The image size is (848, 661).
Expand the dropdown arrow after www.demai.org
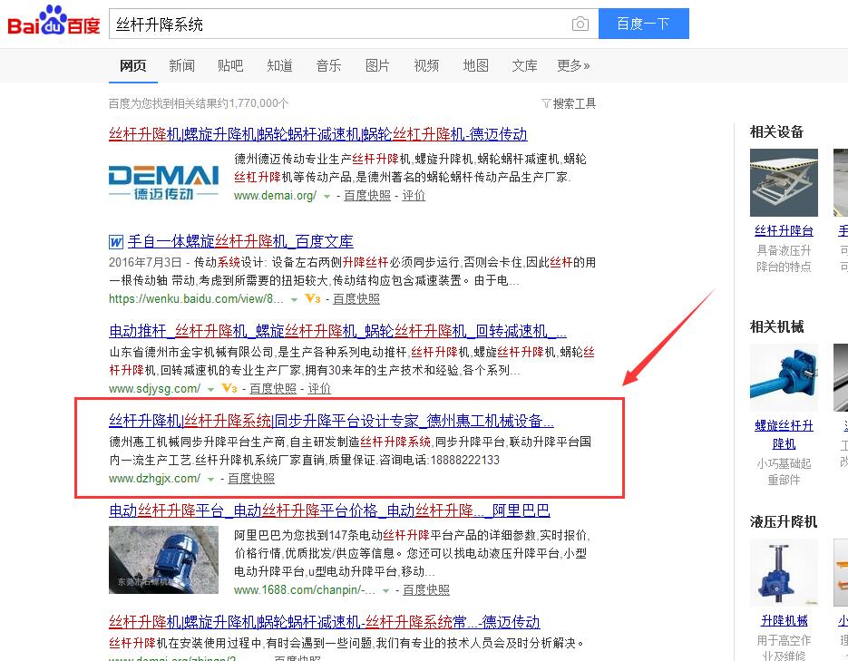(327, 196)
